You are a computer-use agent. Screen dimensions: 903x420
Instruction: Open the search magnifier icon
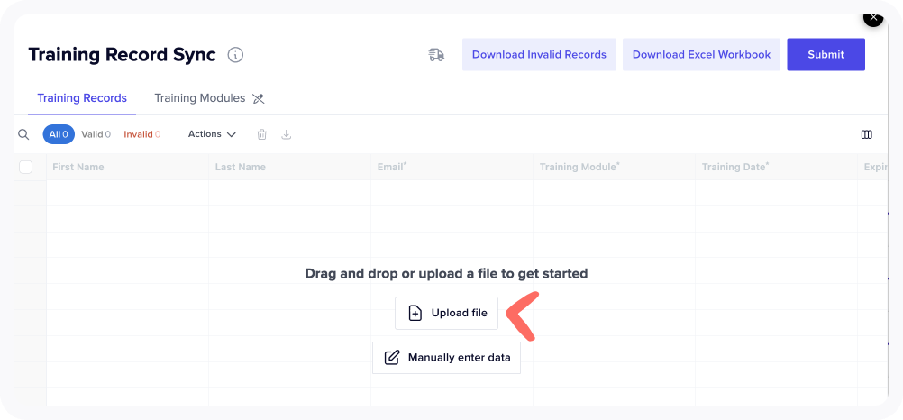[x=23, y=134]
